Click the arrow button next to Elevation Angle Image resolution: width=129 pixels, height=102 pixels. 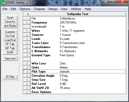point(27,76)
